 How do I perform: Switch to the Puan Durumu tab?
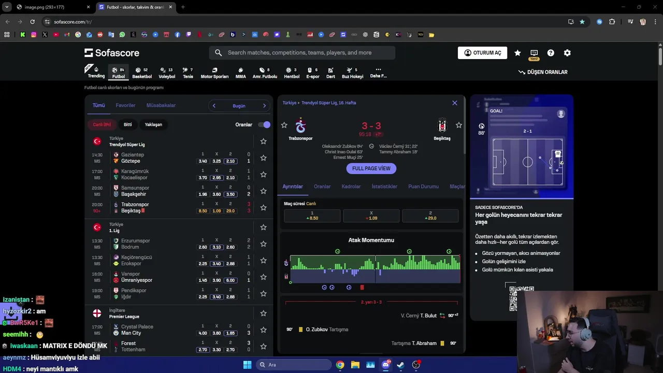(x=423, y=187)
